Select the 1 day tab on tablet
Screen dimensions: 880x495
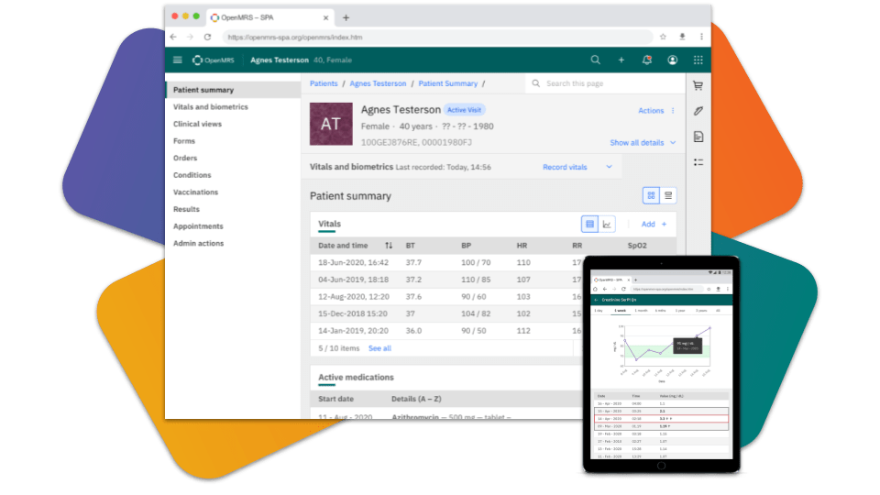pos(599,311)
